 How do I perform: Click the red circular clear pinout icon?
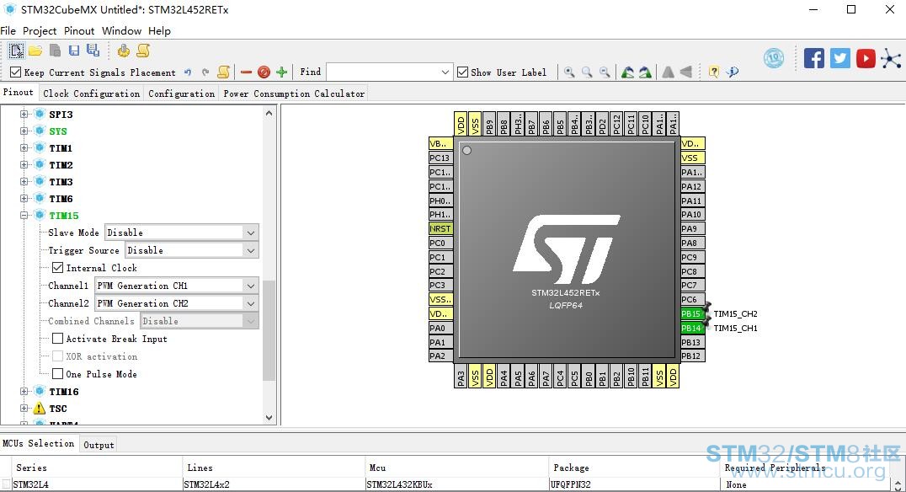[264, 72]
